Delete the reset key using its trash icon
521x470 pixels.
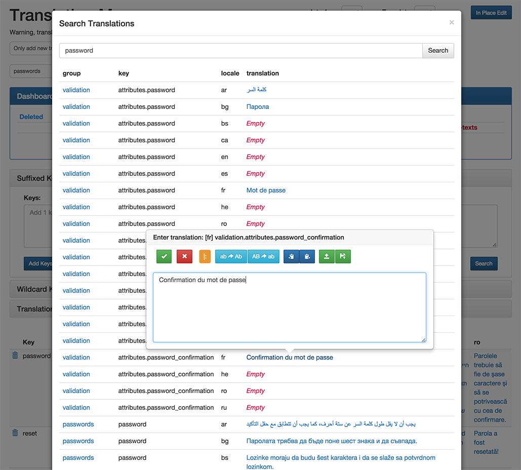pyautogui.click(x=15, y=433)
